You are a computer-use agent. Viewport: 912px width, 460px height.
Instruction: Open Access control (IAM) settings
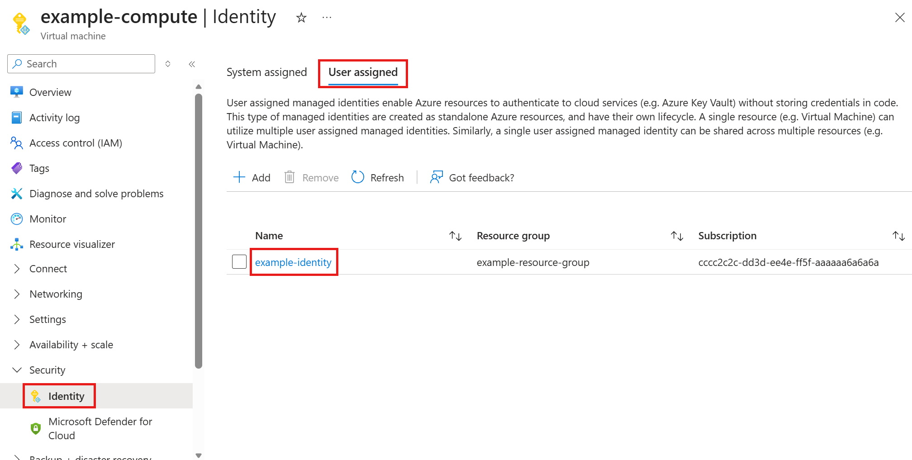pos(76,143)
